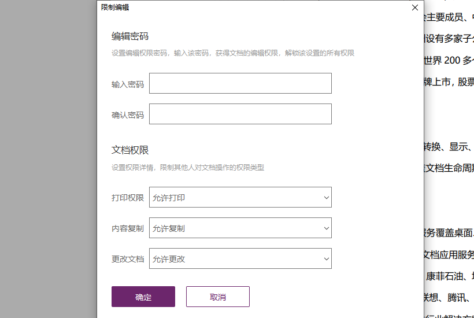Expand the 内容复制 dropdown showing 允许复制
Screen dimensions: 474x318
click(x=240, y=228)
